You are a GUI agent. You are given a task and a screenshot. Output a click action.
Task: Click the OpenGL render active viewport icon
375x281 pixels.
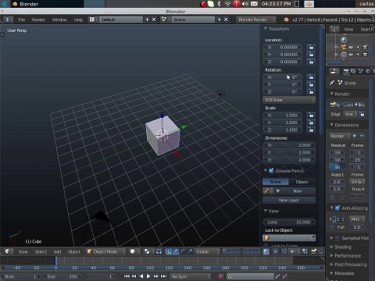[x=313, y=251]
